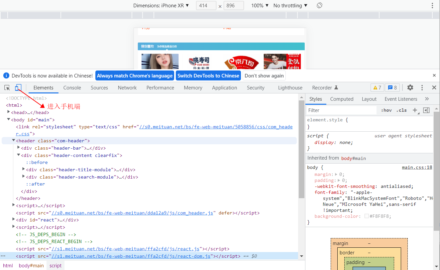Image resolution: width=440 pixels, height=270 pixels.
Task: Open the Layout pane tab
Action: pyautogui.click(x=369, y=99)
